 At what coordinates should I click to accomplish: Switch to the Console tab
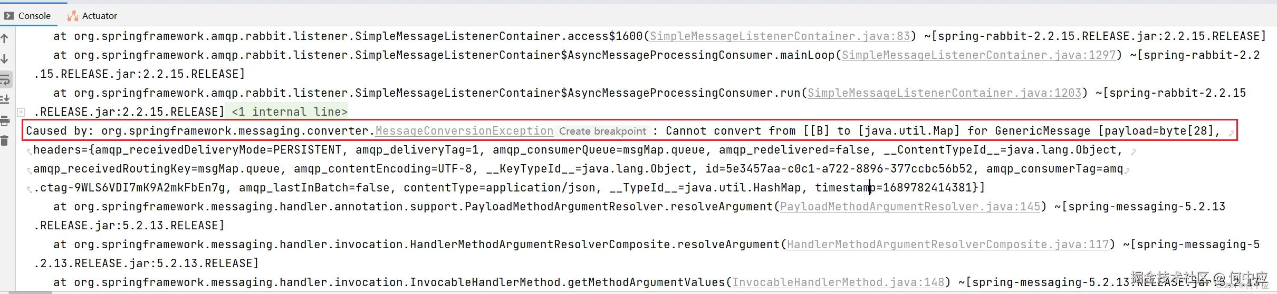click(34, 16)
